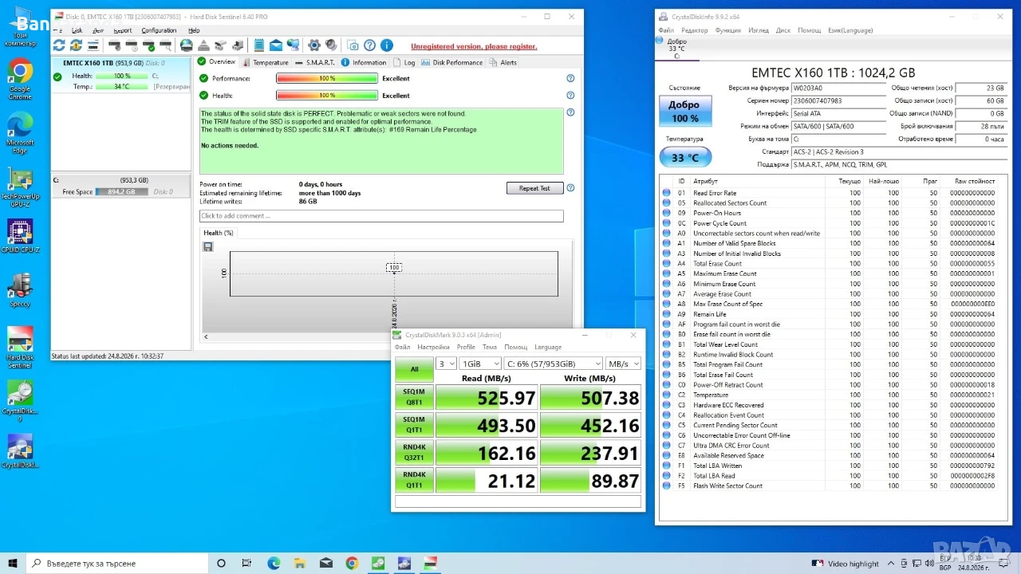This screenshot has width=1021, height=574.
Task: Open Help menu in Hard Disk Sentinel
Action: click(194, 30)
